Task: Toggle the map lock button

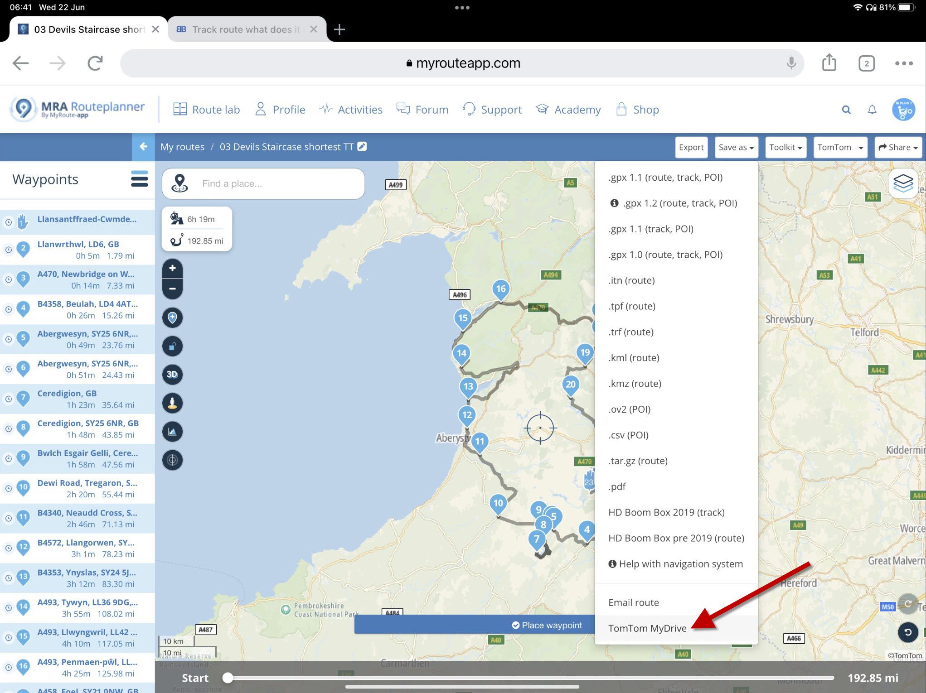Action: (x=172, y=346)
